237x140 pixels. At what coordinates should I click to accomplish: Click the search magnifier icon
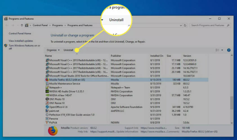coord(228,25)
